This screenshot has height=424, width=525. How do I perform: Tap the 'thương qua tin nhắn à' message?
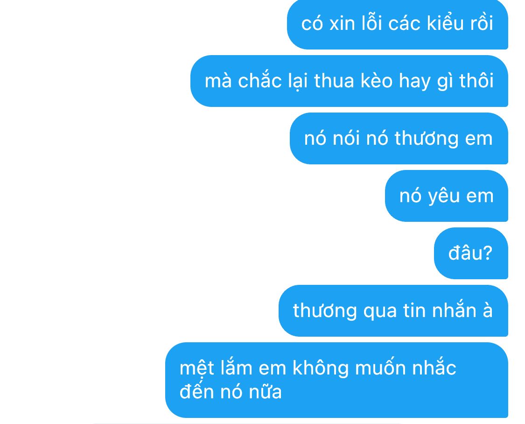click(x=393, y=311)
